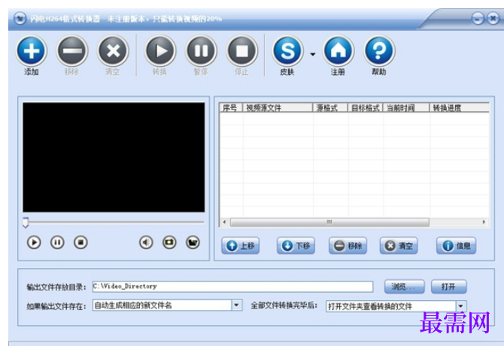Minimize the converter window
504x346 pixels.
point(478,18)
